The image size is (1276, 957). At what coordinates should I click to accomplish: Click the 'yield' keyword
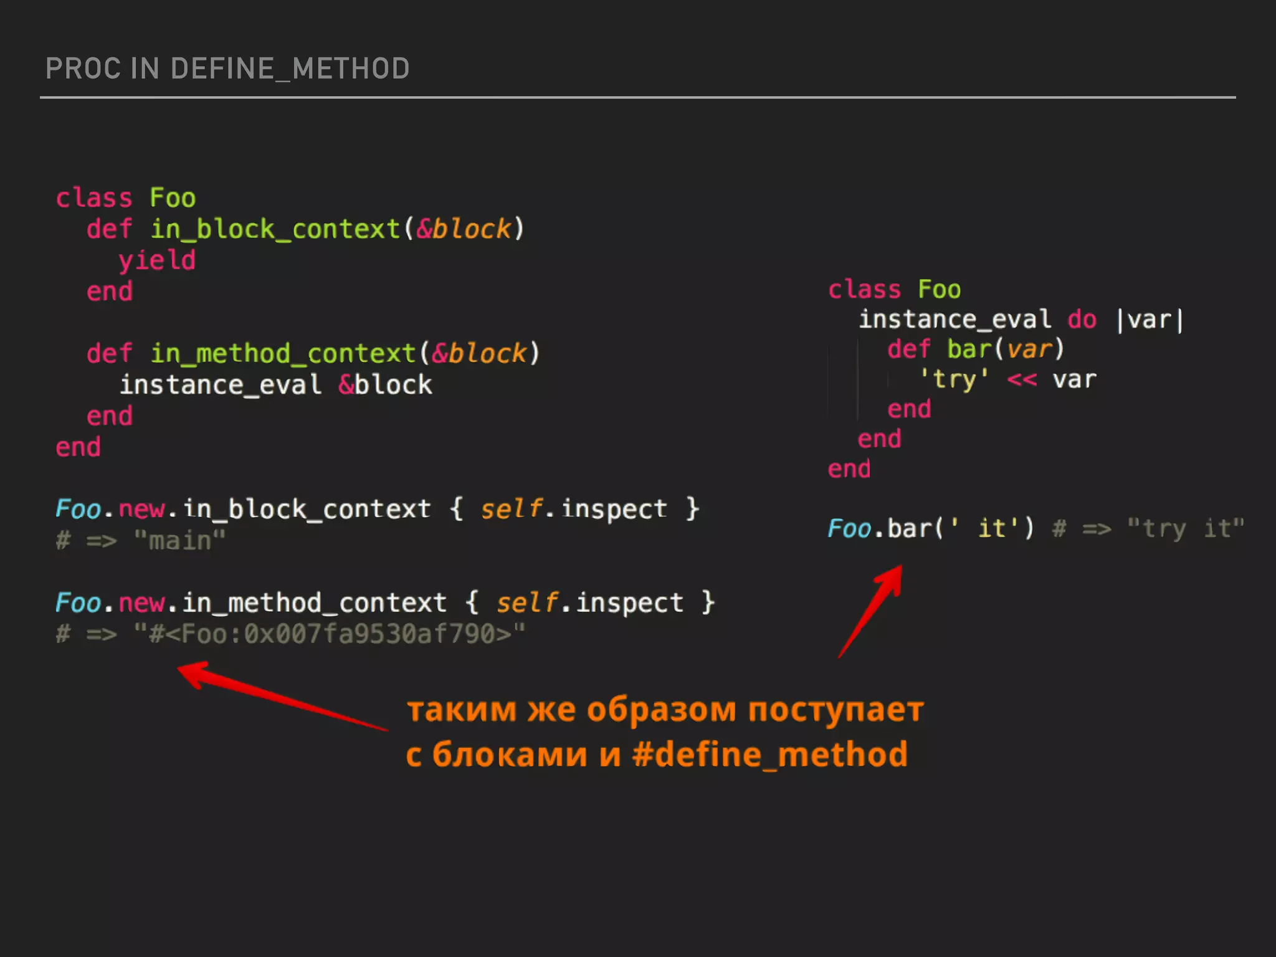pos(157,260)
